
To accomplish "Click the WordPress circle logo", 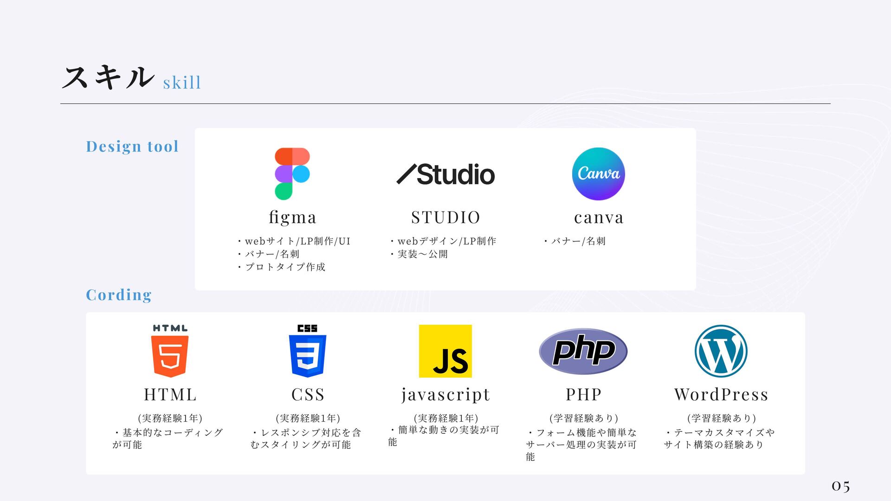I will [x=721, y=351].
